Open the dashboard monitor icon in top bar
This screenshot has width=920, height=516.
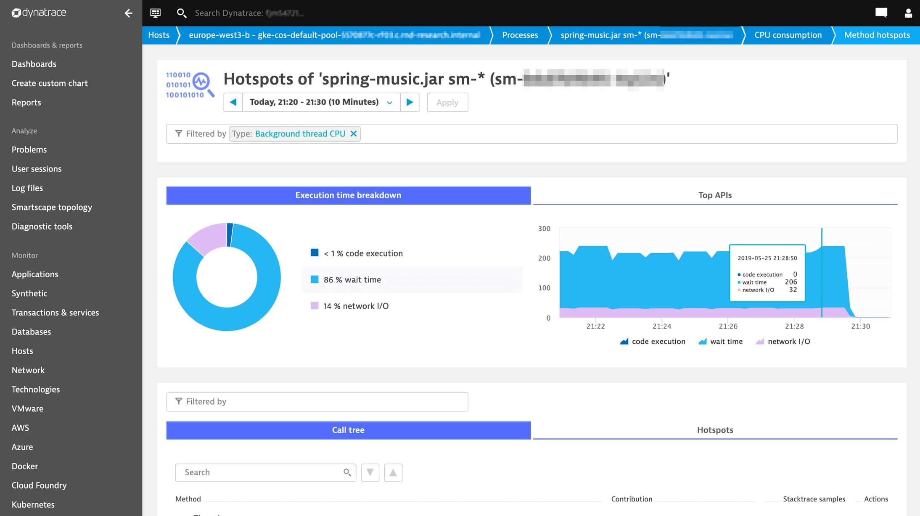click(x=155, y=13)
